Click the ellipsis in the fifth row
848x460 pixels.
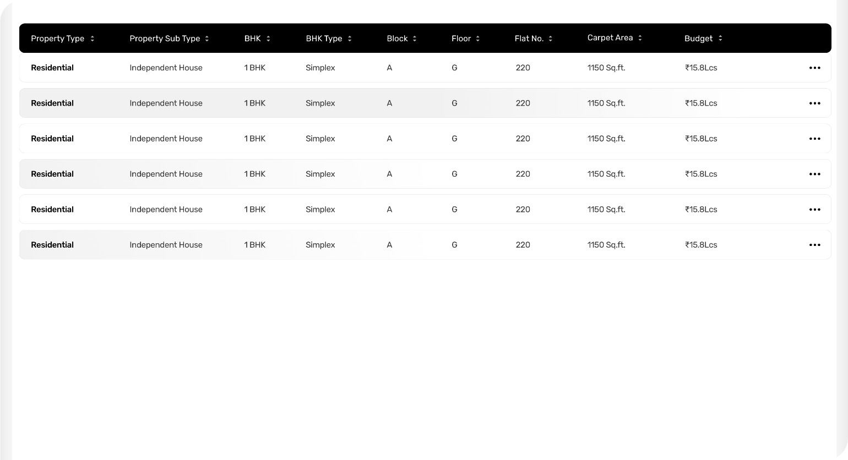[815, 210]
